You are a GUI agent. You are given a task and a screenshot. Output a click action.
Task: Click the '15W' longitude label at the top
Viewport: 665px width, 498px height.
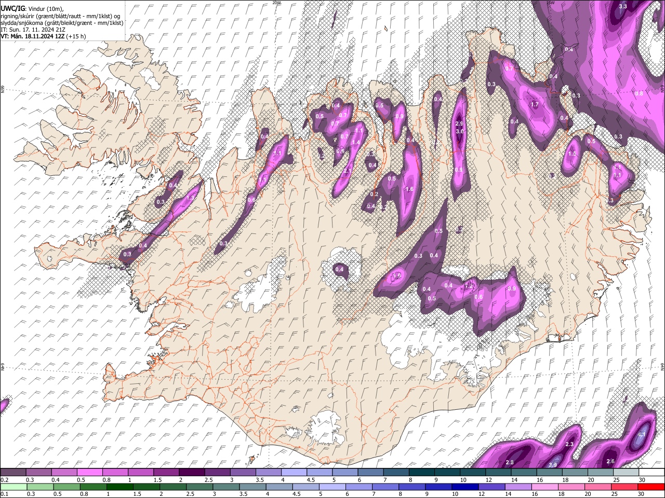coord(551,3)
